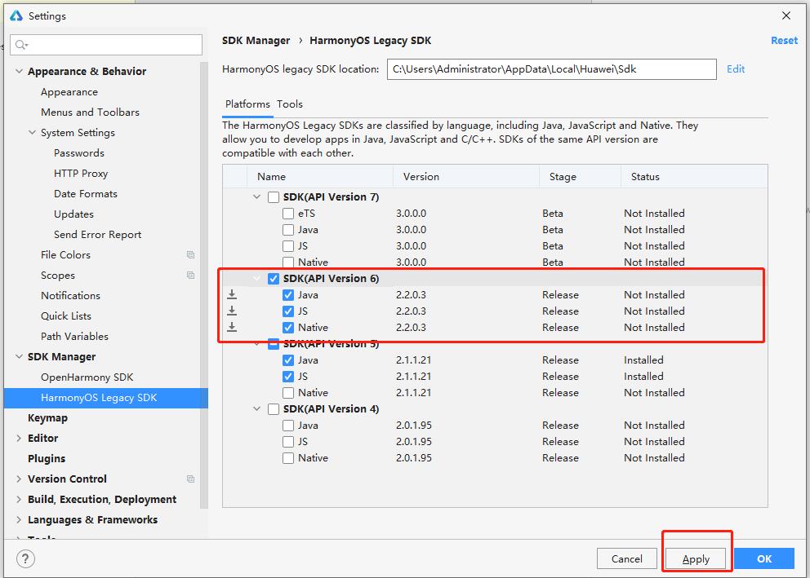Screen dimensions: 810x578
Task: Uncheck the SDK(API Version 6) checkbox
Action: click(274, 279)
